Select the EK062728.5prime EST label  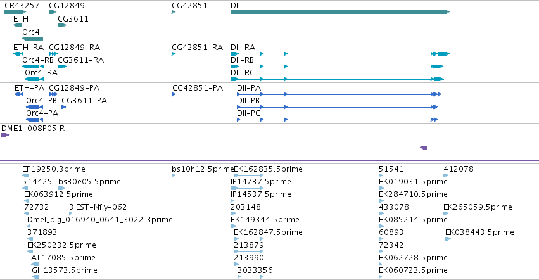413,258
